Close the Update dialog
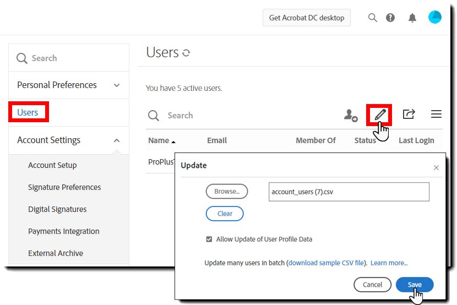This screenshot has width=457, height=305. click(437, 168)
